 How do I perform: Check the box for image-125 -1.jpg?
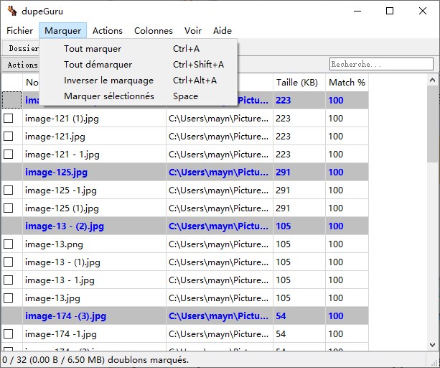pos(9,190)
